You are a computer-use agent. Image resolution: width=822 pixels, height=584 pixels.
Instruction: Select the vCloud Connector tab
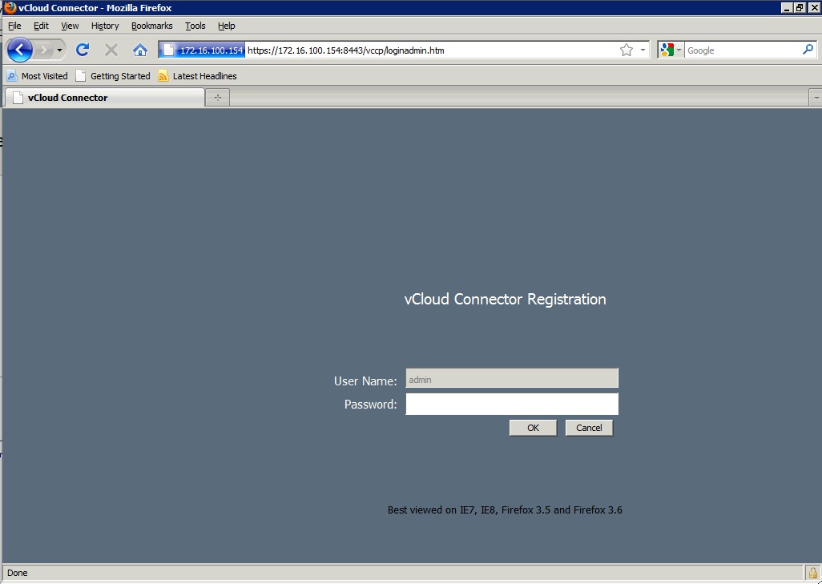pos(104,98)
